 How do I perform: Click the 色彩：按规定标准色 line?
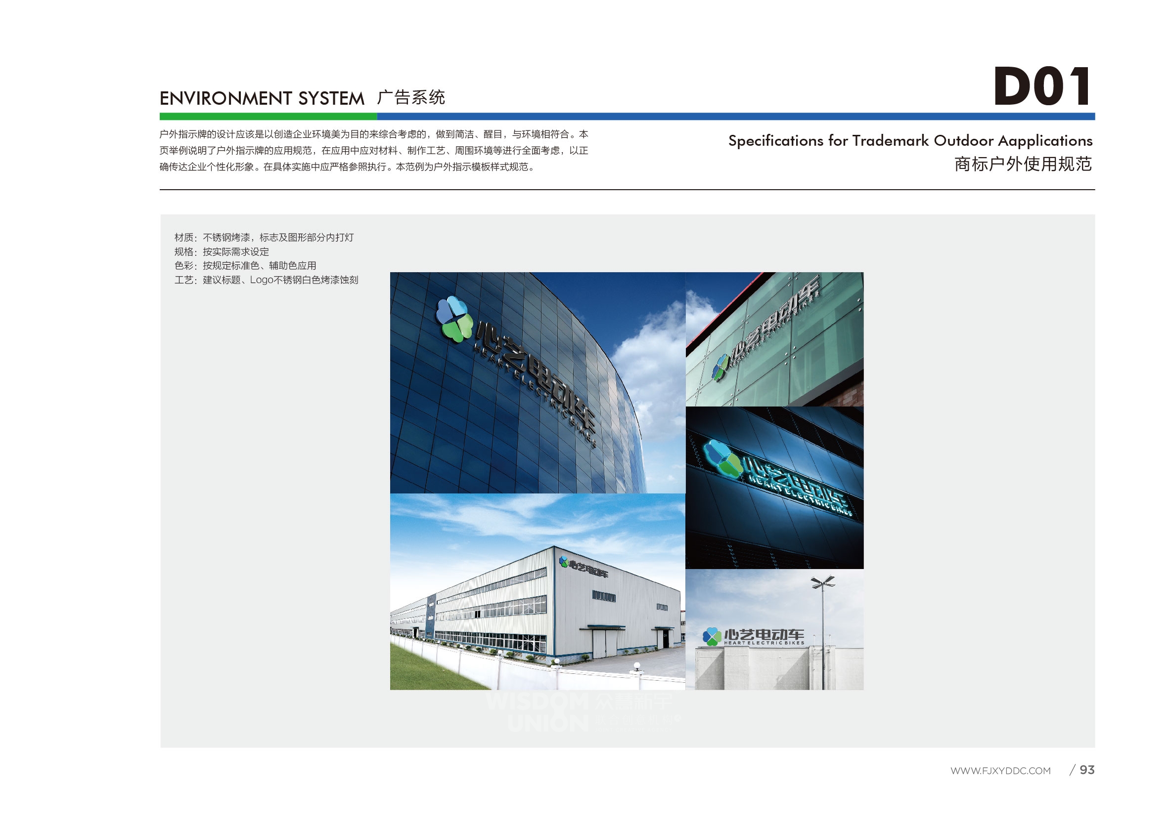pos(245,265)
